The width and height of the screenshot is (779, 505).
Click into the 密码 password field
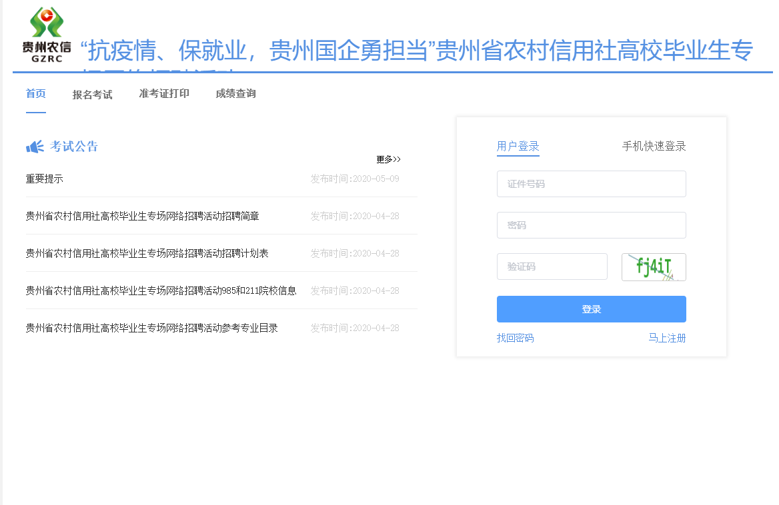click(591, 225)
